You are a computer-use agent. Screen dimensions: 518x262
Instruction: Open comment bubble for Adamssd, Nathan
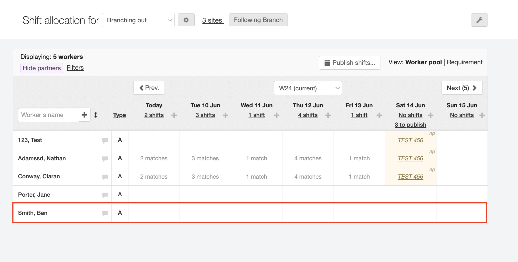click(x=105, y=159)
